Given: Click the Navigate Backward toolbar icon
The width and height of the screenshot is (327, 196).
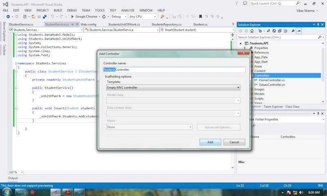Looking at the screenshot, I should pyautogui.click(x=8, y=16).
